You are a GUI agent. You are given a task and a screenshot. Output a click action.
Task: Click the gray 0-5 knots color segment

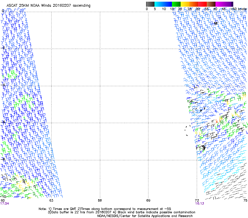click(x=150, y=4)
